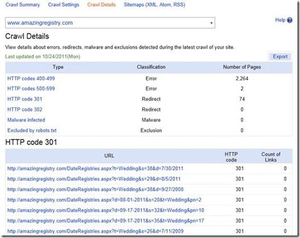Select the Crawl Details tab
This screenshot has width=300, height=238.
[x=102, y=4]
